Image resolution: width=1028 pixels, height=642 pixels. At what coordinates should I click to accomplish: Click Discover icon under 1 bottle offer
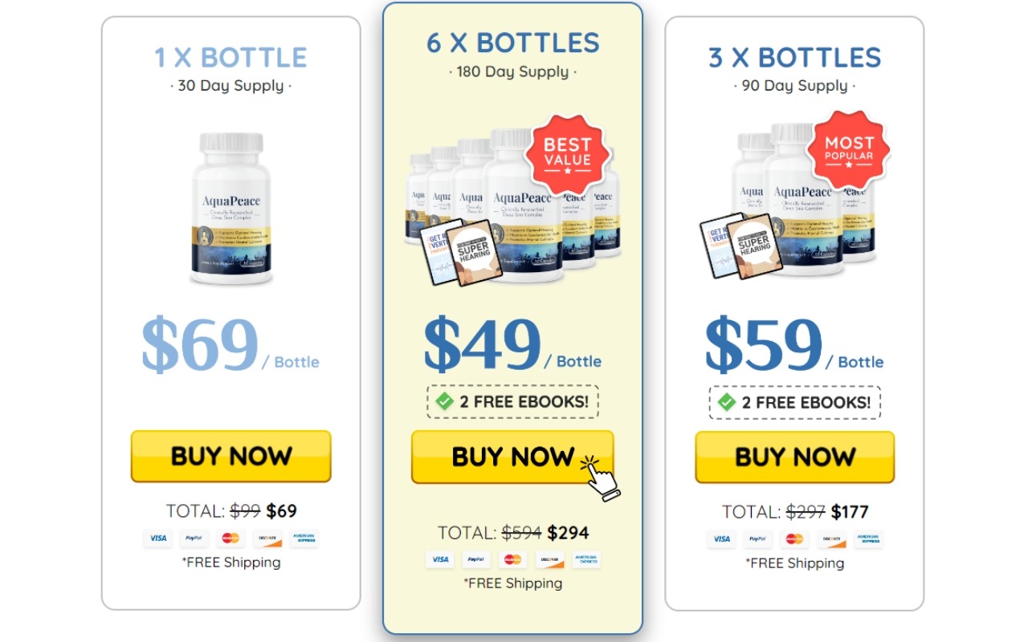coord(267,538)
